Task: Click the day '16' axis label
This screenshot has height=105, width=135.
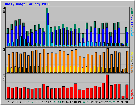Action: (x=67, y=102)
